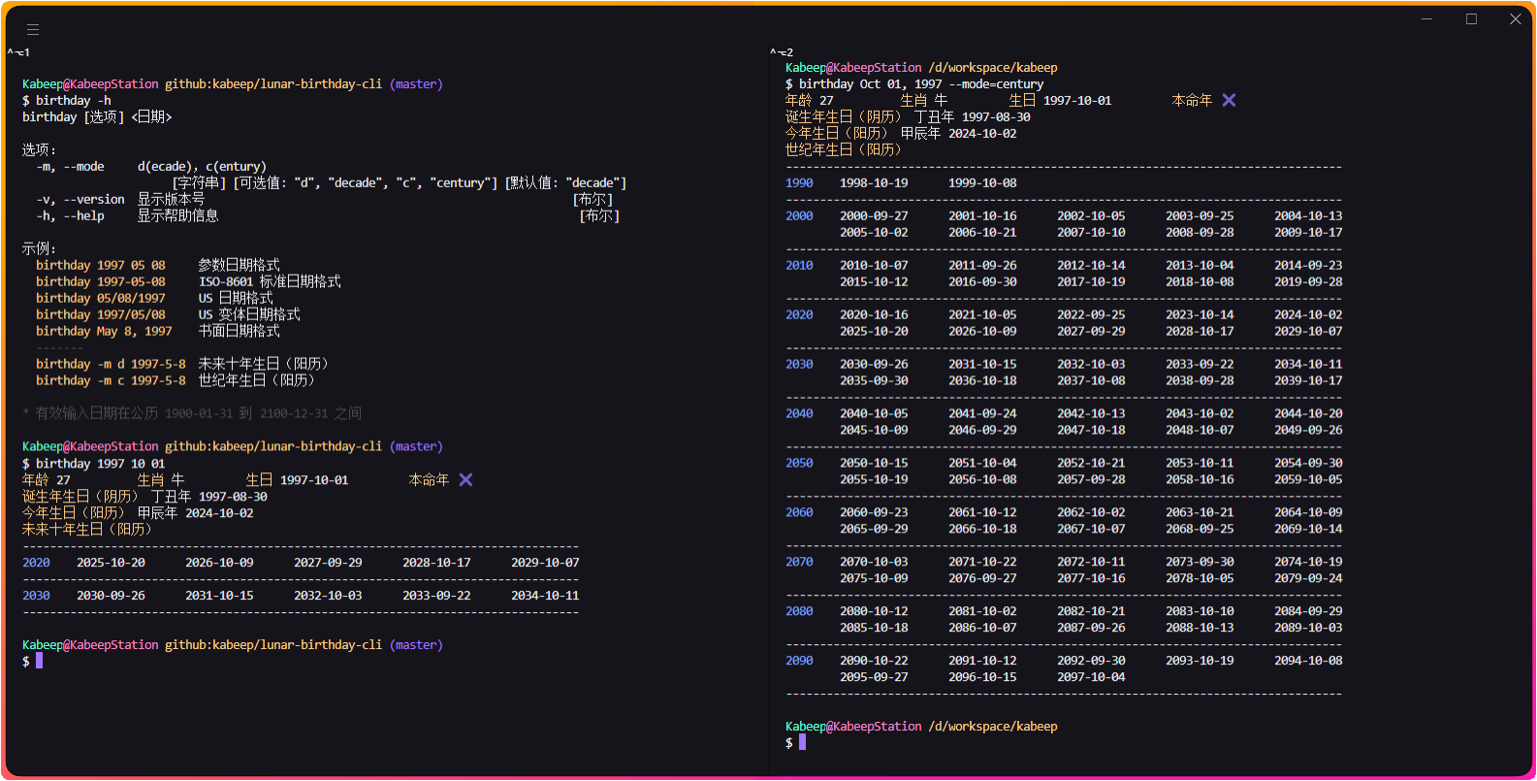Click date 2034-10-11 in the left pane

[545, 596]
